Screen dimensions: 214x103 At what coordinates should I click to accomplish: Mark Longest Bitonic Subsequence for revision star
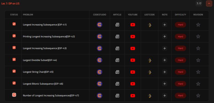tap(198, 84)
